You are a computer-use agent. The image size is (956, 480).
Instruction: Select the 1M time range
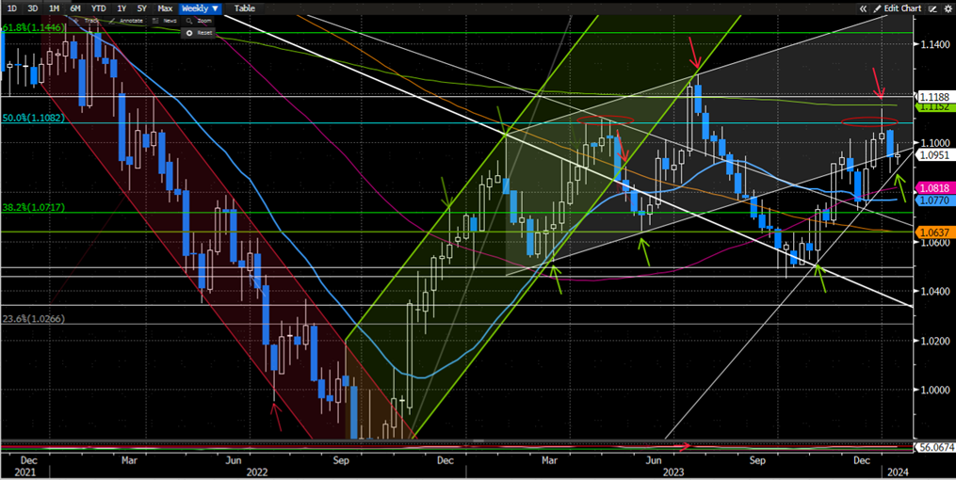point(55,8)
